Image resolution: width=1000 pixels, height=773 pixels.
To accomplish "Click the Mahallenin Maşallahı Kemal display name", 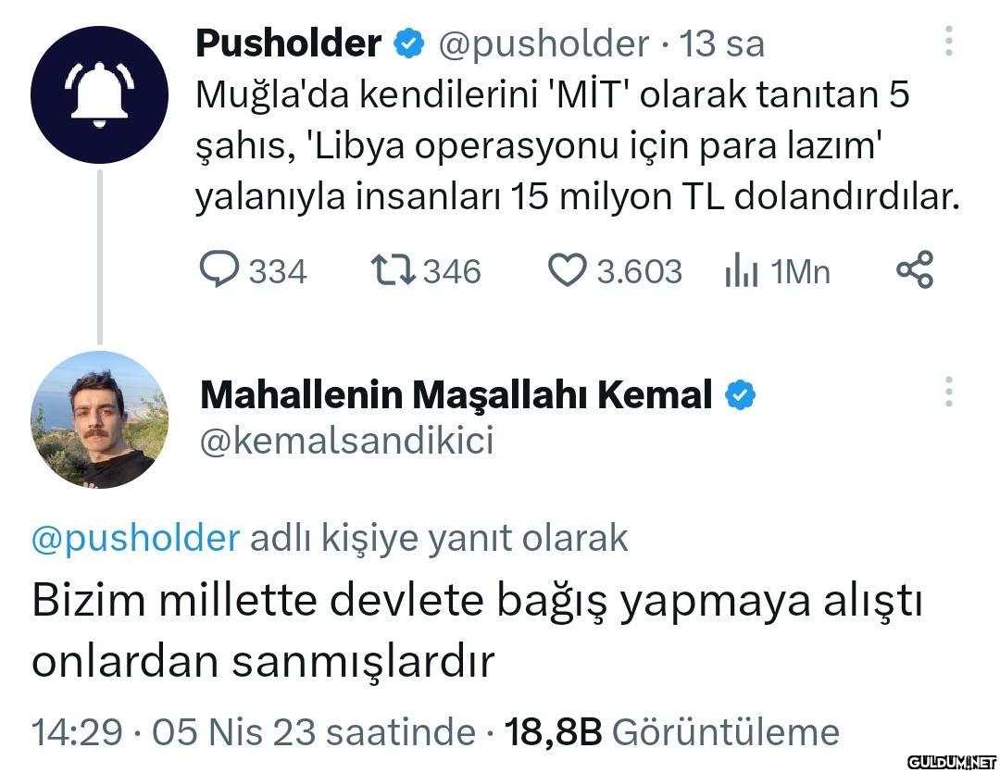I will [456, 395].
